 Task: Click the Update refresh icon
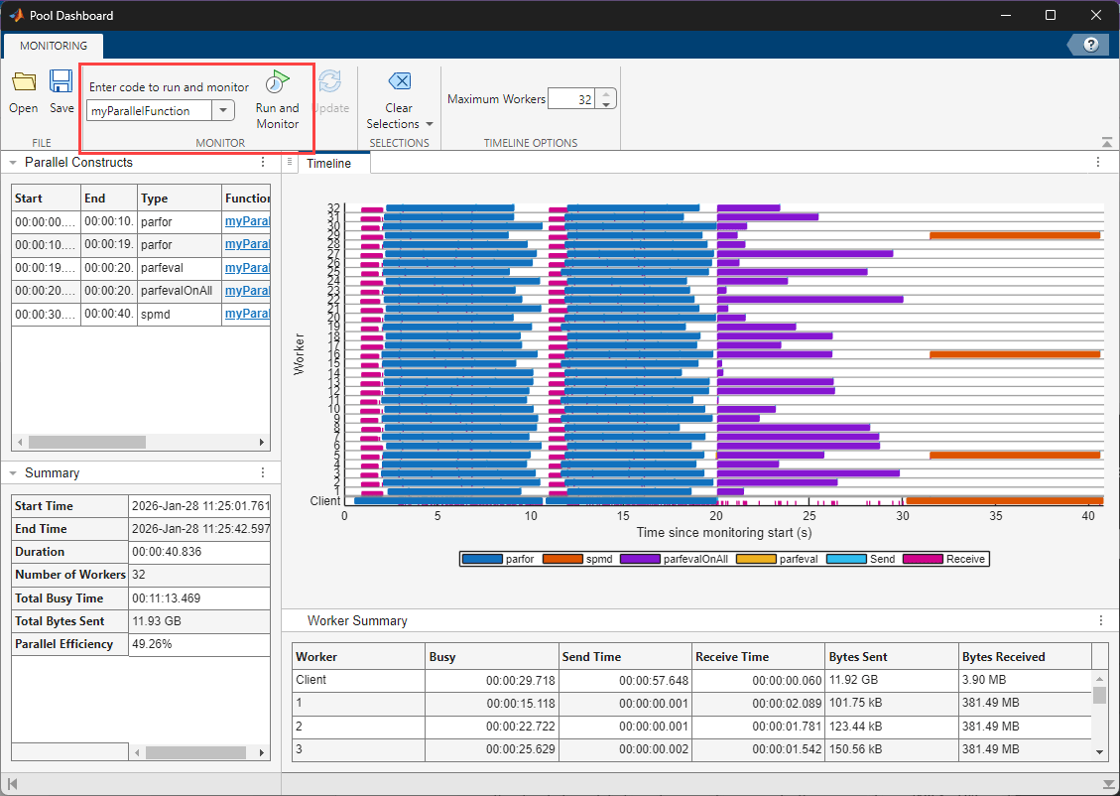coord(330,81)
